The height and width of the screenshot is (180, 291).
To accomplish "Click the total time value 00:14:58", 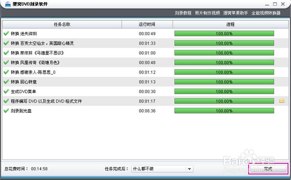I will (39, 169).
